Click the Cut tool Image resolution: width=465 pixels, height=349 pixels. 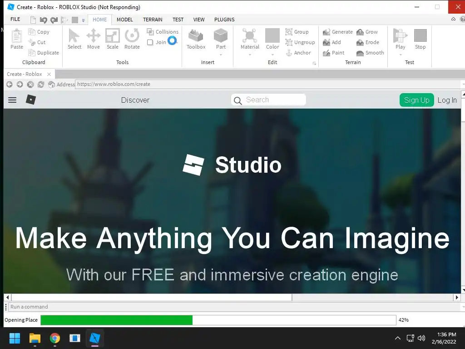(x=37, y=42)
